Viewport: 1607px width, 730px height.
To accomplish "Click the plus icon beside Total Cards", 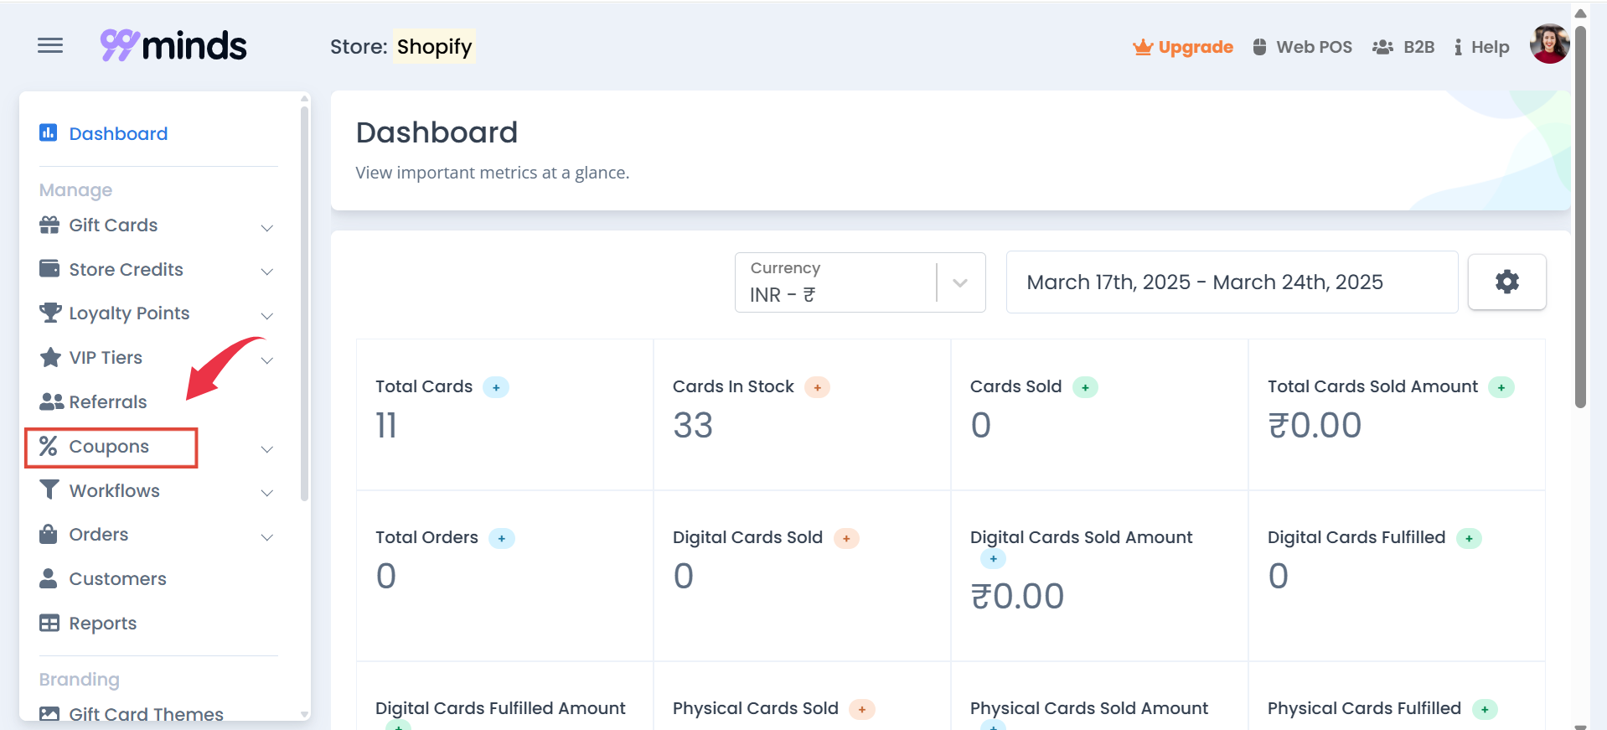I will tap(496, 387).
